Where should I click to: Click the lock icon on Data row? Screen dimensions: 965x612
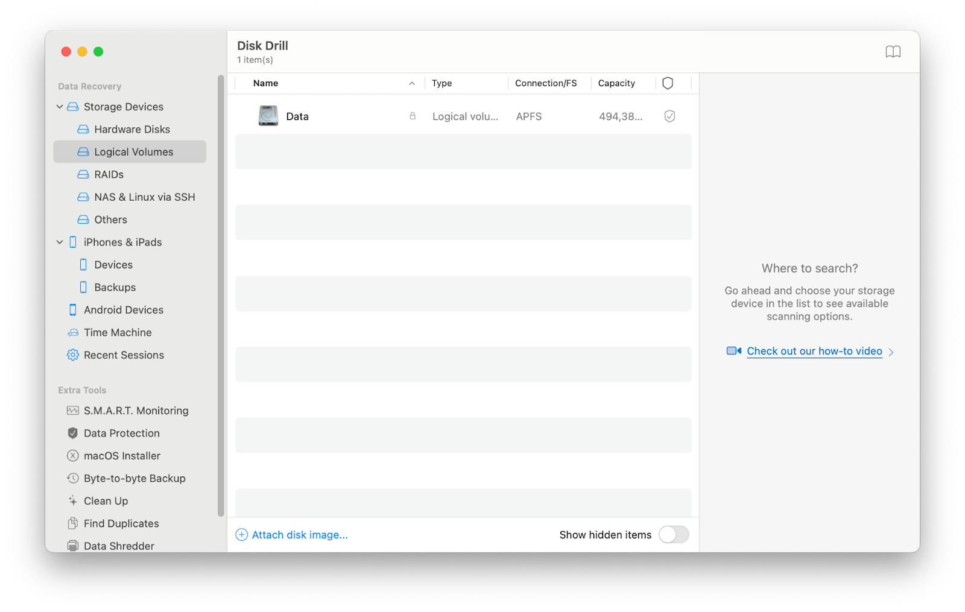pos(413,116)
